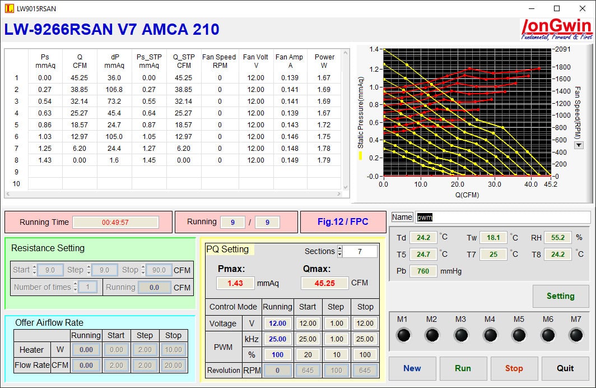Screen dimensions: 596x388
Task: Toggle the M6 indicator lamp
Action: (548, 335)
